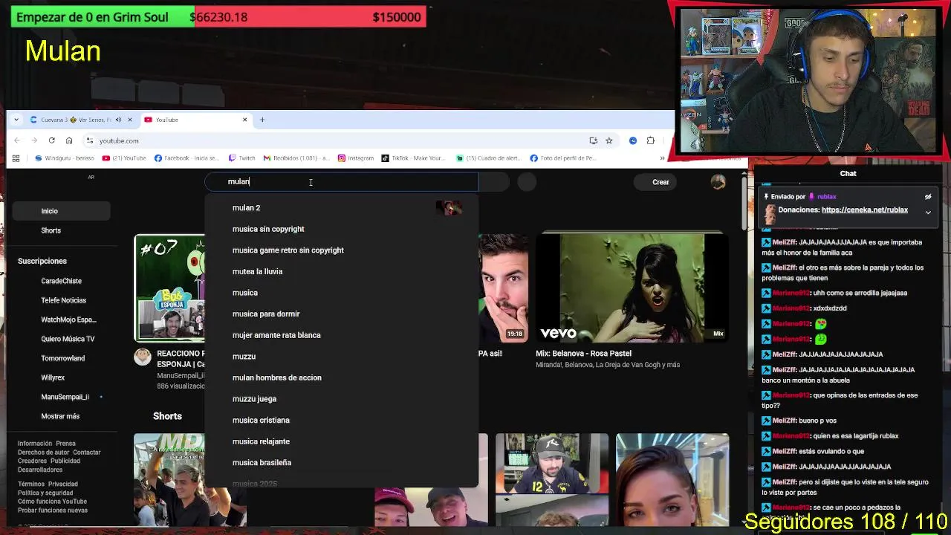
Task: Select 'musica brasileña' suggestion
Action: click(342, 462)
